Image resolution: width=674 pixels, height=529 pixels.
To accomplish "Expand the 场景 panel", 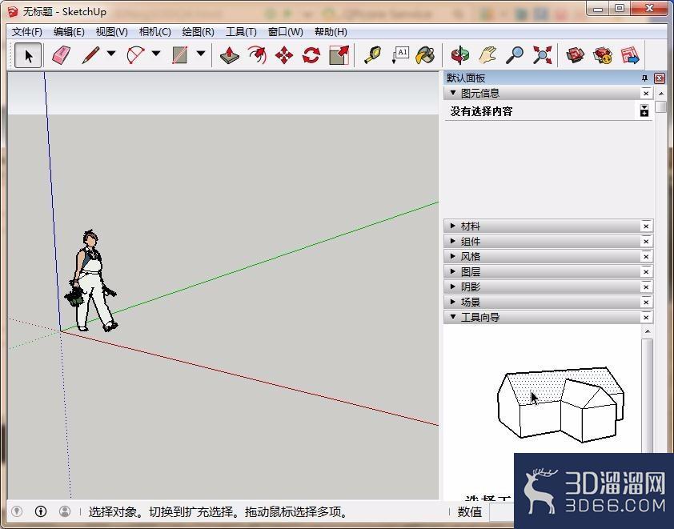I will [452, 302].
